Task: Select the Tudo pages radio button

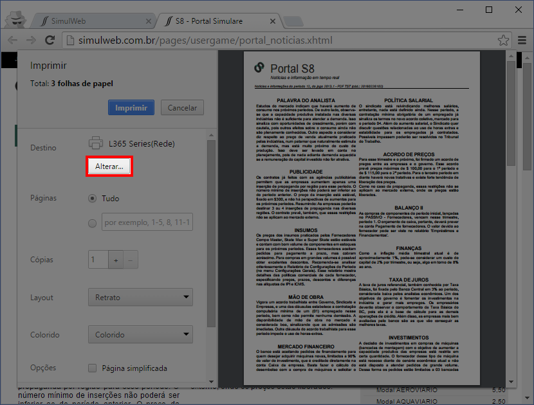Action: pyautogui.click(x=92, y=199)
